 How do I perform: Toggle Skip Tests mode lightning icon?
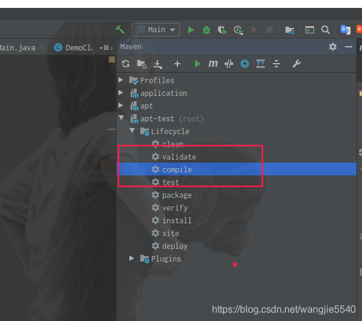pyautogui.click(x=245, y=64)
